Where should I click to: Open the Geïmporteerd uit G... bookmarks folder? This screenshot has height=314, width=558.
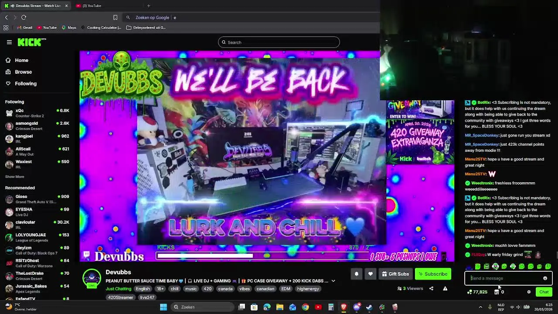tap(146, 27)
